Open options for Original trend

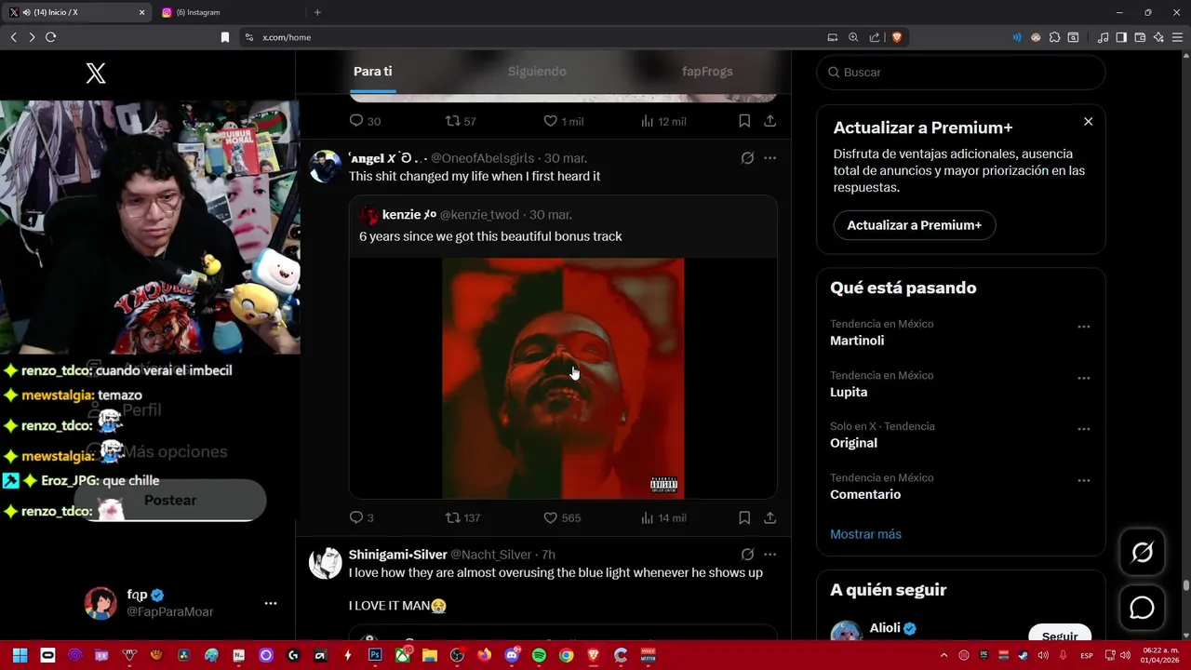point(1083,429)
